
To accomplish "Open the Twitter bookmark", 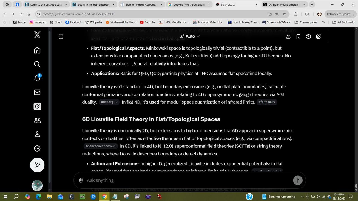I will 19,22.
